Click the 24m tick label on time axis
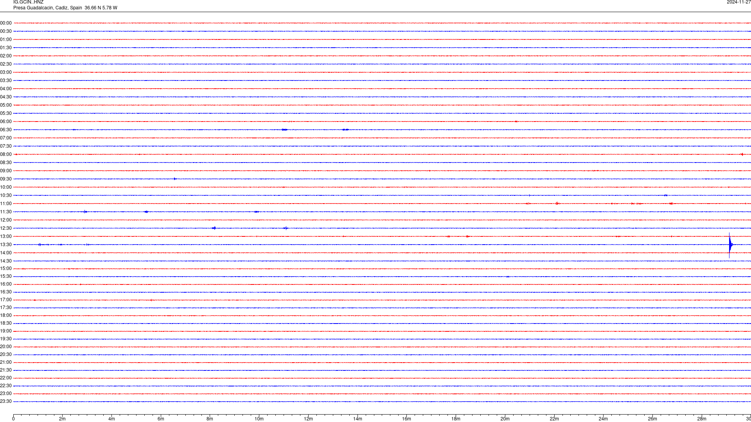The image size is (751, 422). click(603, 419)
